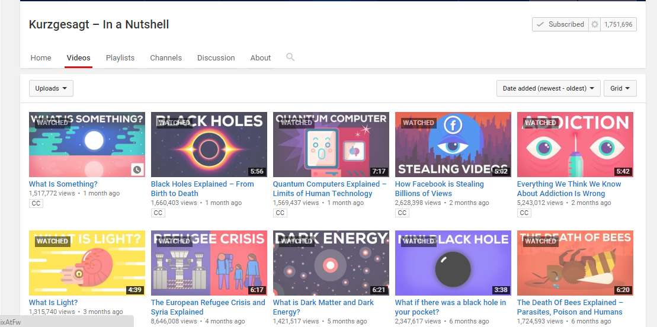This screenshot has width=657, height=327.
Task: Switch to the Home tab
Action: (x=41, y=58)
